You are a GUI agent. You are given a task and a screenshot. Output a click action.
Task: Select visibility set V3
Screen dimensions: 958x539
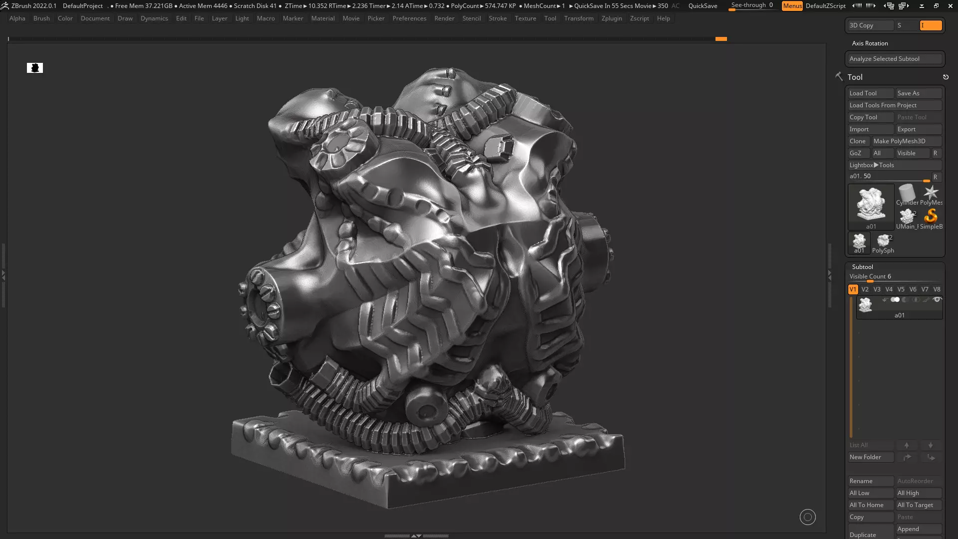(877, 289)
